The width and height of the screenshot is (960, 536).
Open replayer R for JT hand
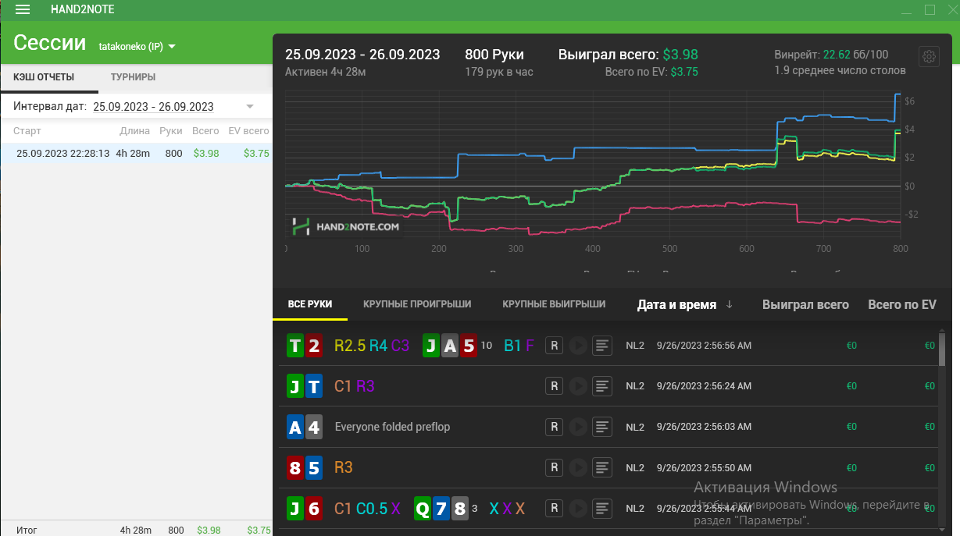point(554,385)
